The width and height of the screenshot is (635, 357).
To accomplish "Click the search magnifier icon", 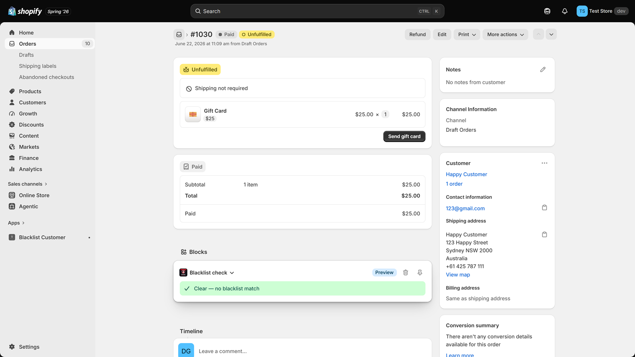I will click(x=198, y=11).
